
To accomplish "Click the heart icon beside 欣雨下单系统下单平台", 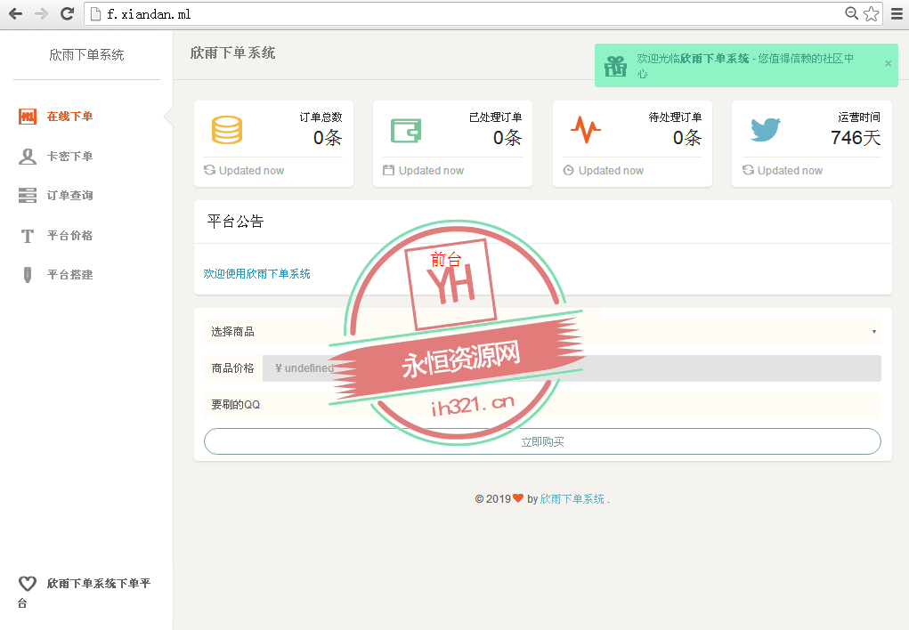I will pyautogui.click(x=26, y=583).
